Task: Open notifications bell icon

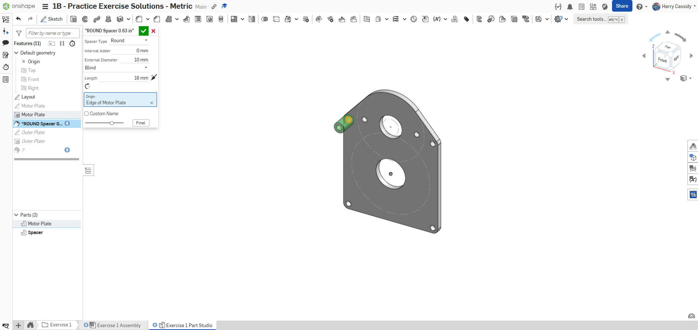Action: click(x=570, y=7)
